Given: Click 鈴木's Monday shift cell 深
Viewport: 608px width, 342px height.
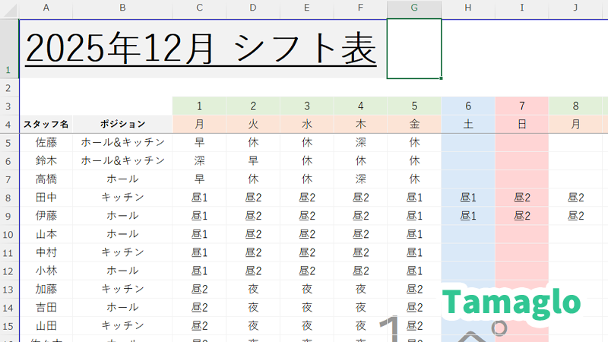Looking at the screenshot, I should click(199, 160).
